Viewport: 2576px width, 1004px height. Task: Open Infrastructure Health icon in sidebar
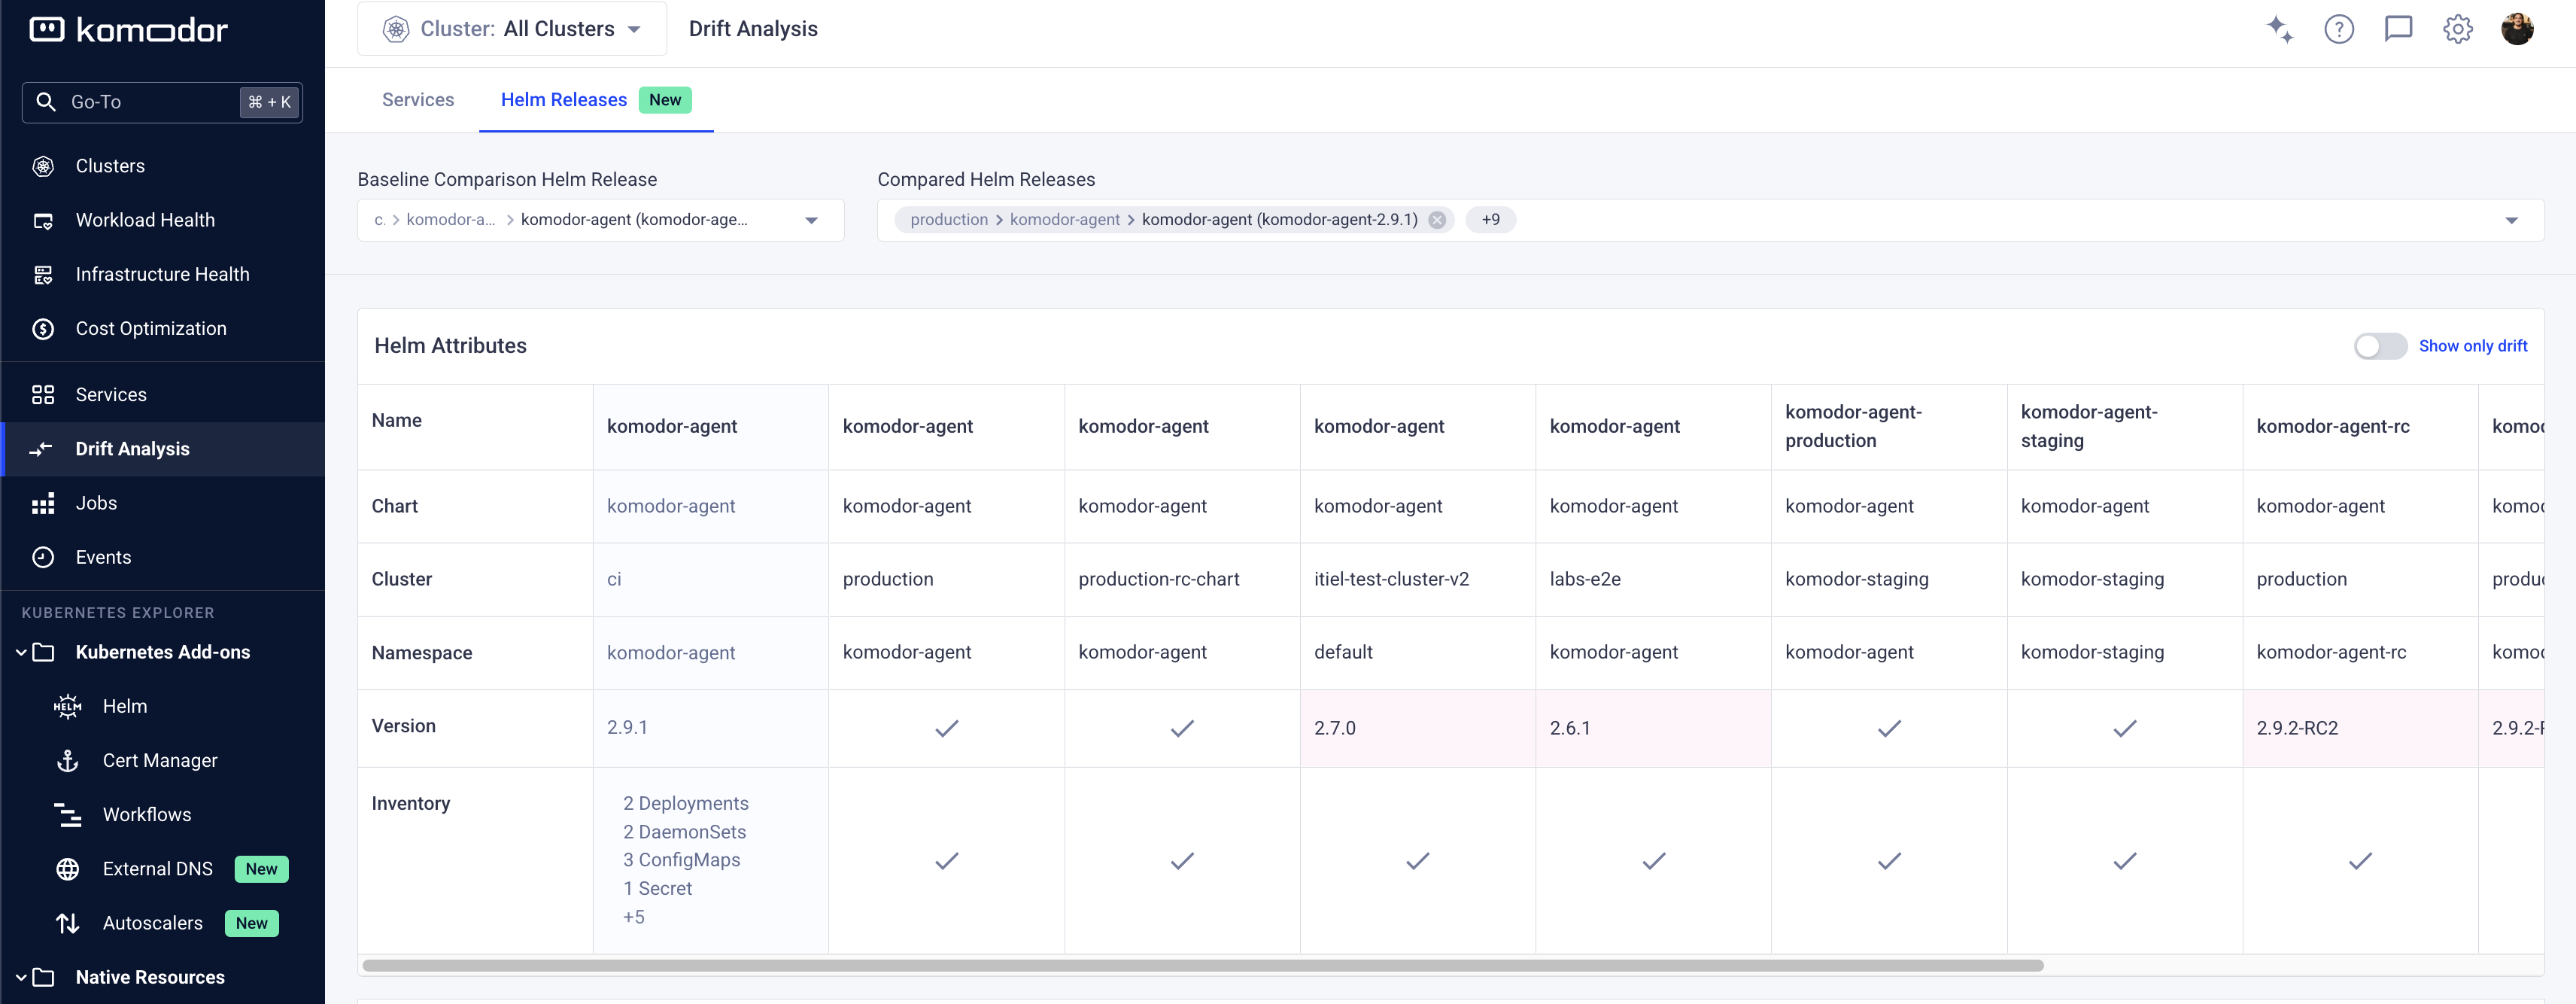[43, 275]
